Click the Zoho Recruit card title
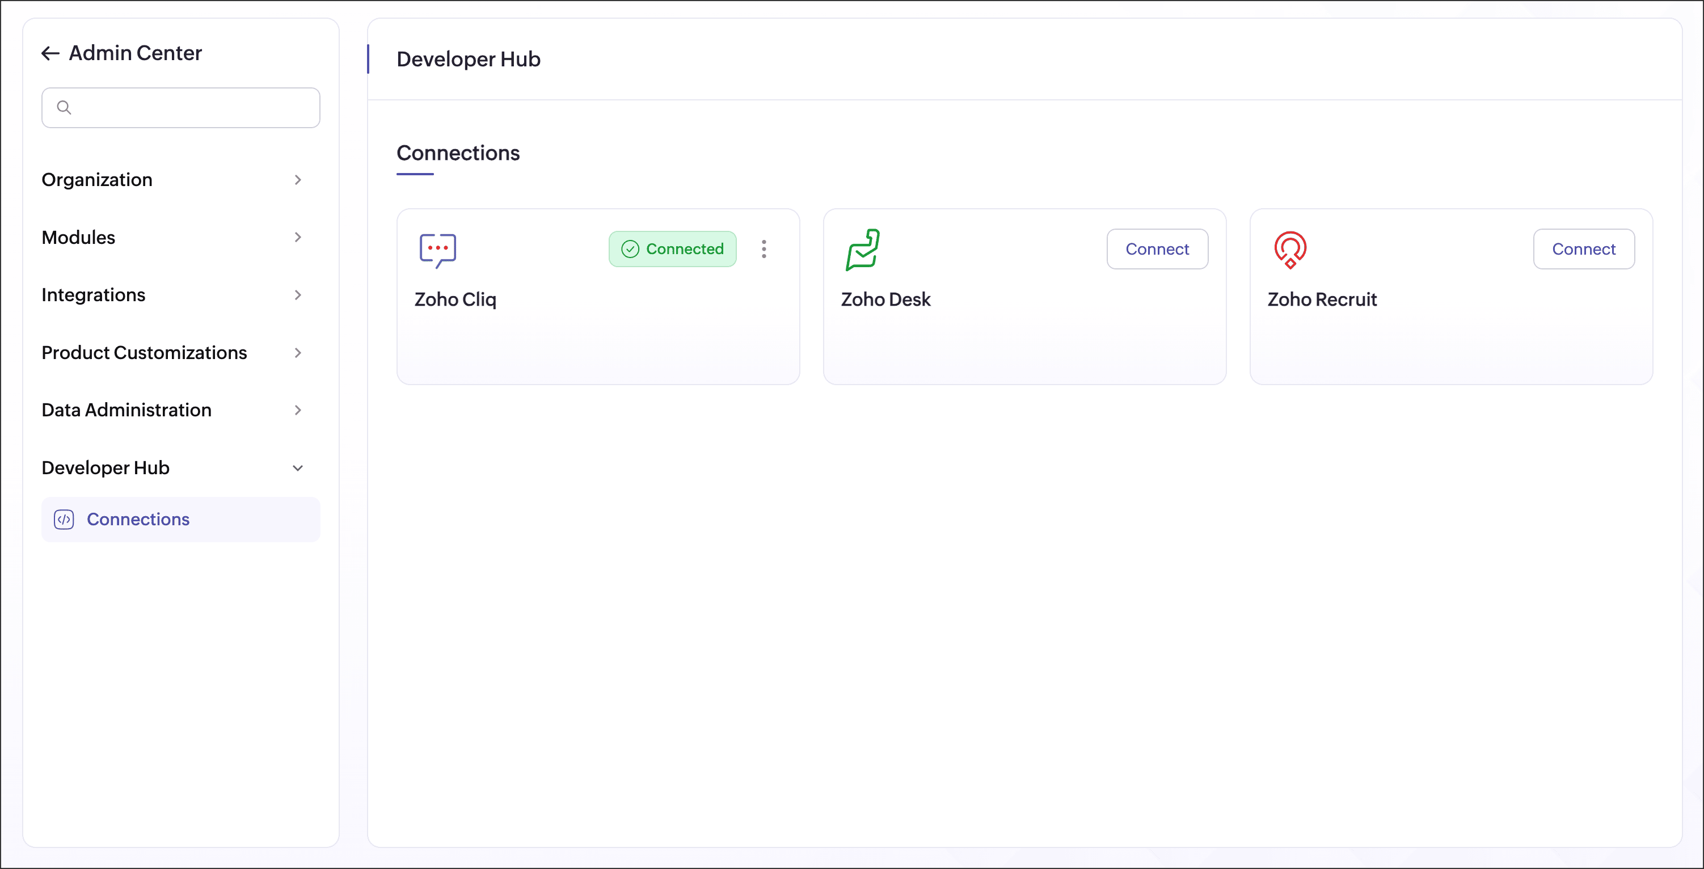The width and height of the screenshot is (1704, 869). 1322,299
